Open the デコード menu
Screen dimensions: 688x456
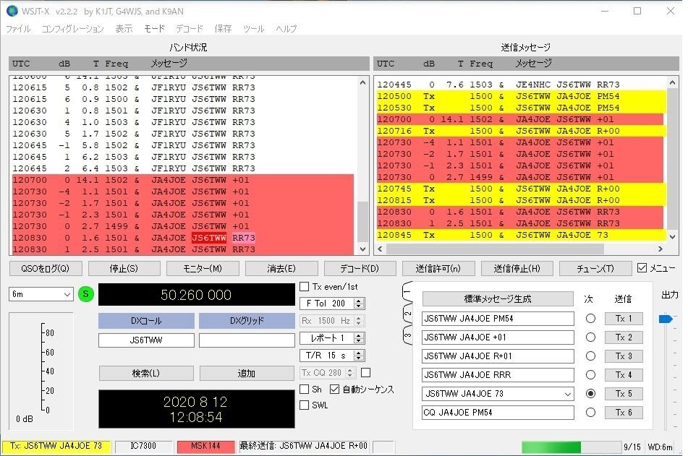190,29
